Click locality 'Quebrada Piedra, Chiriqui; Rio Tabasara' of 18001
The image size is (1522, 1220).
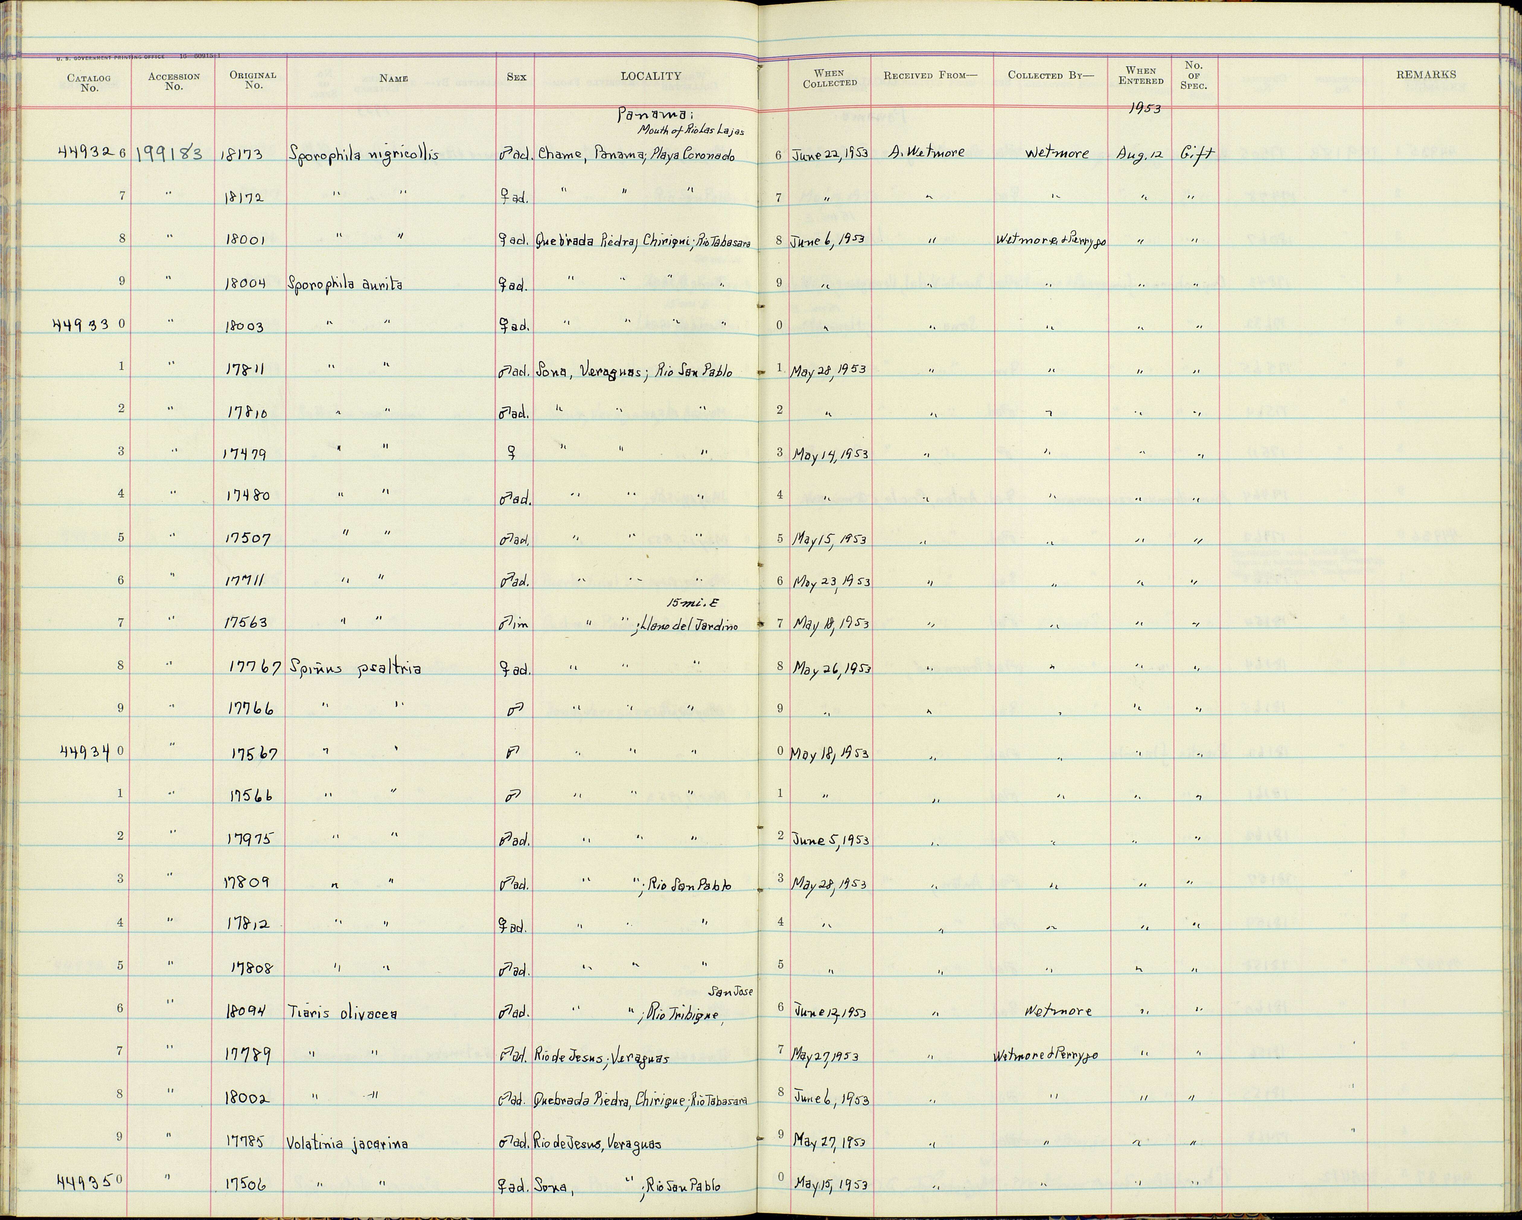(x=643, y=241)
